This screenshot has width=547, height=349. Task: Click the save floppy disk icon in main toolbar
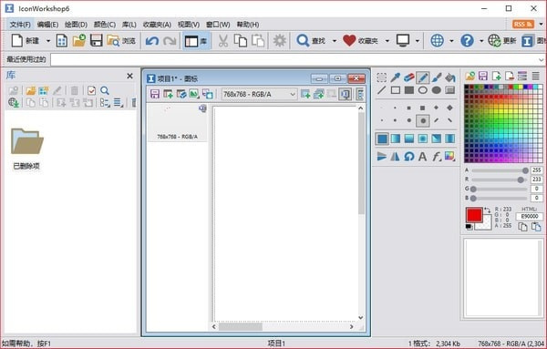tap(97, 41)
